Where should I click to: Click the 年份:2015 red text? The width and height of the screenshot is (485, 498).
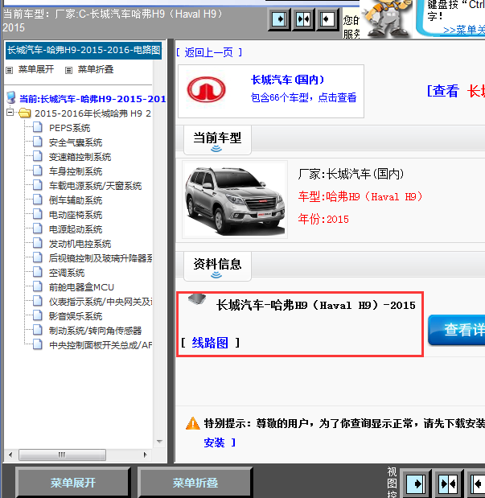click(323, 219)
